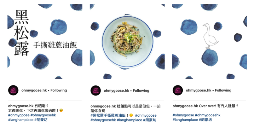The image size is (254, 128).
Task: Open #ohmygoose hashtag in third caption
Action: click(183, 115)
